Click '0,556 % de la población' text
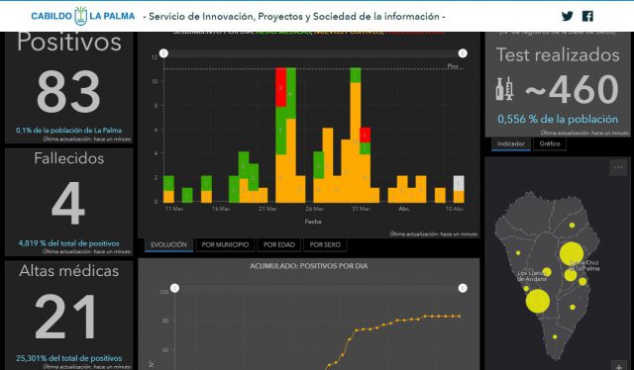 click(558, 119)
